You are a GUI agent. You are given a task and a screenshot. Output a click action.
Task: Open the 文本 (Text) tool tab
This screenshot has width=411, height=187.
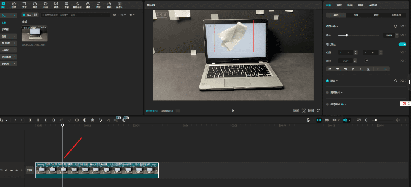pos(24,5)
